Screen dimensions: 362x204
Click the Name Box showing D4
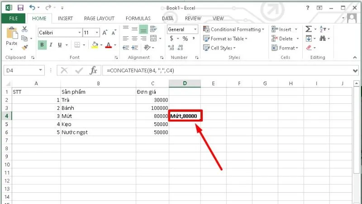[24, 70]
